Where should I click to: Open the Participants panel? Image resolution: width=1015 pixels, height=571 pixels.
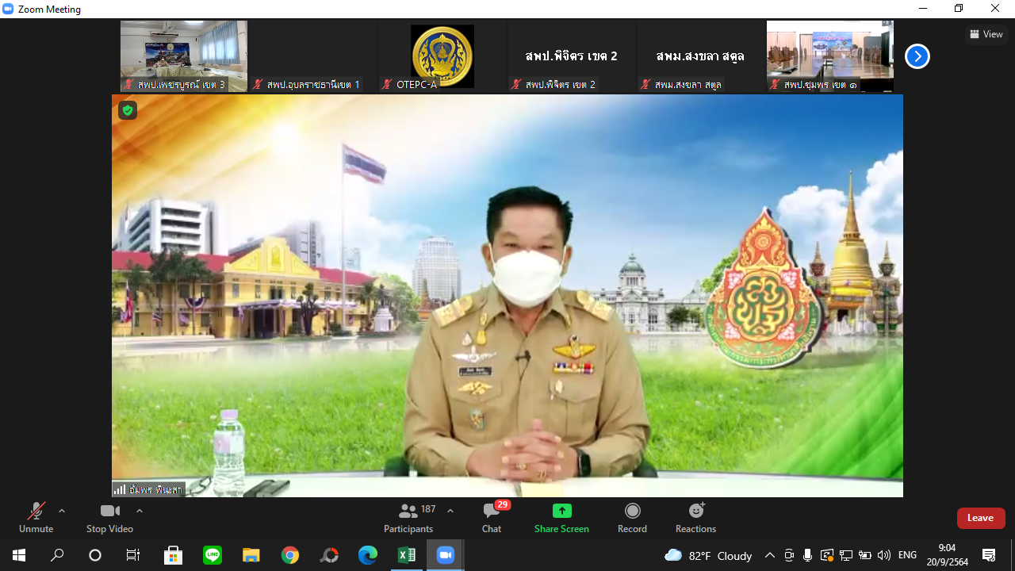408,518
